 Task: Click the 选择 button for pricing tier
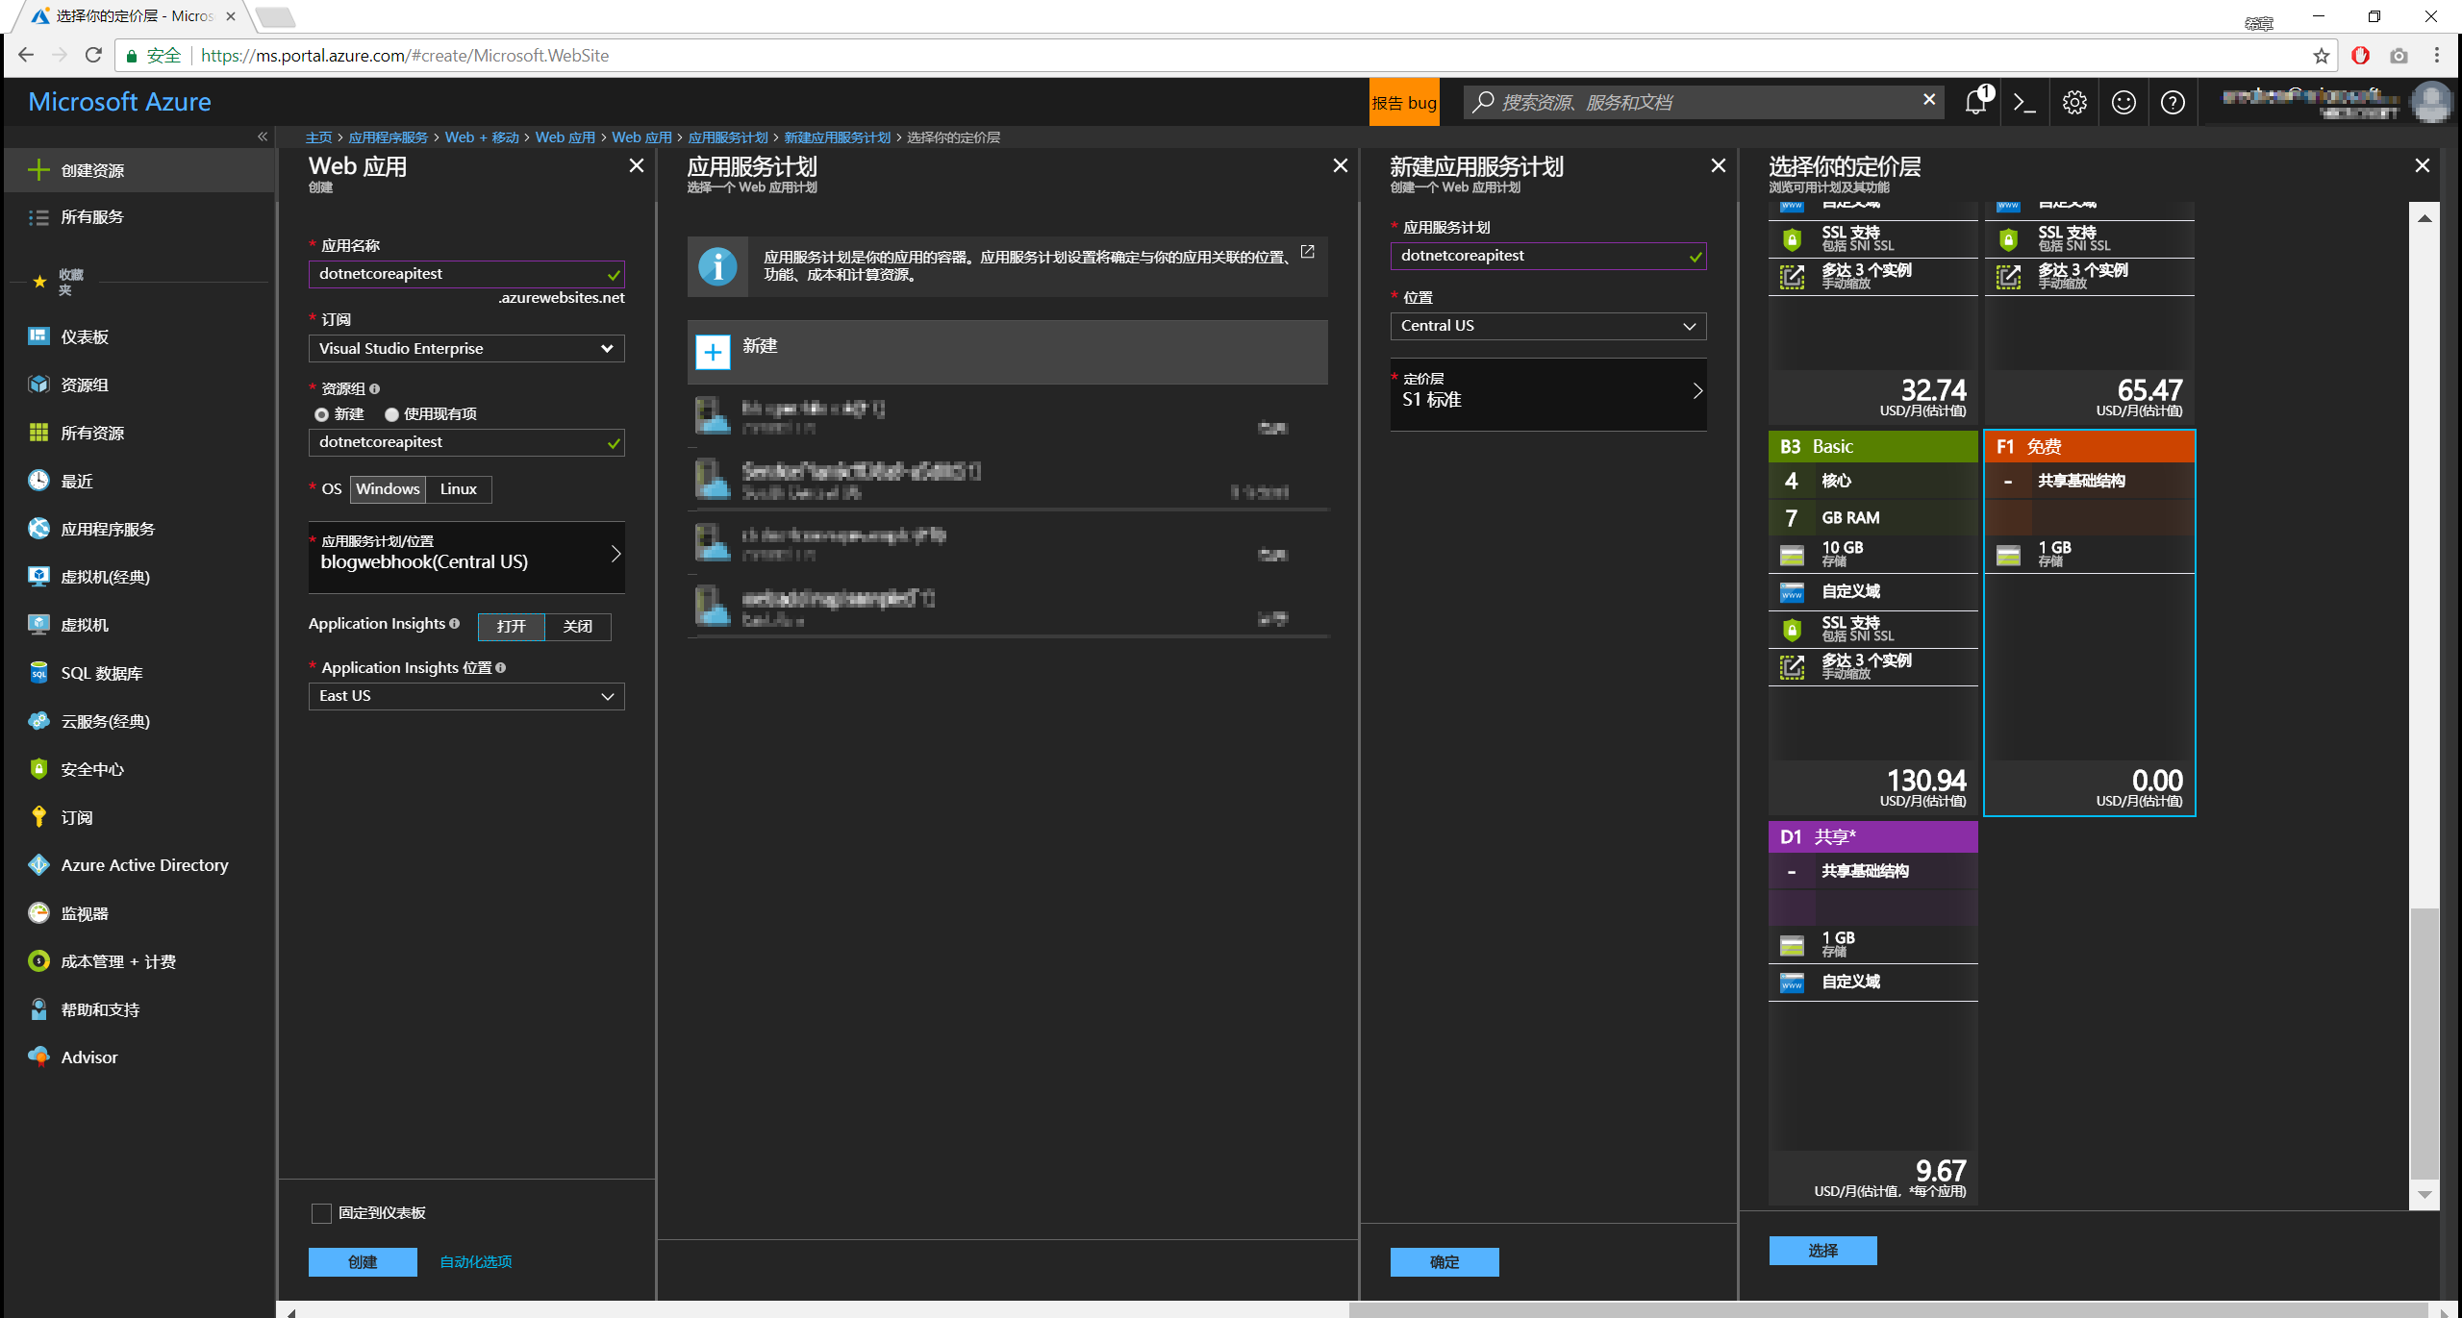pyautogui.click(x=1823, y=1250)
